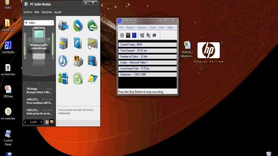The image size is (278, 156).
Task: Go to previous messages with the left pager arrow
Action: (25, 122)
